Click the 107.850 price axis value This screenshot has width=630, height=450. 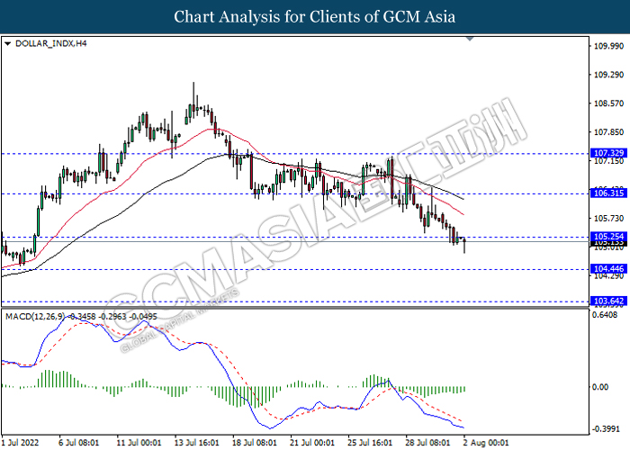coord(608,132)
